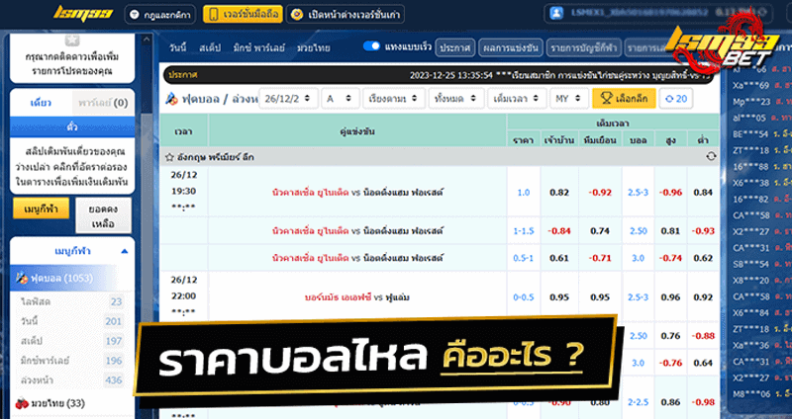Click the 1-1.5 handicap price
This screenshot has height=419, width=792.
click(x=524, y=231)
